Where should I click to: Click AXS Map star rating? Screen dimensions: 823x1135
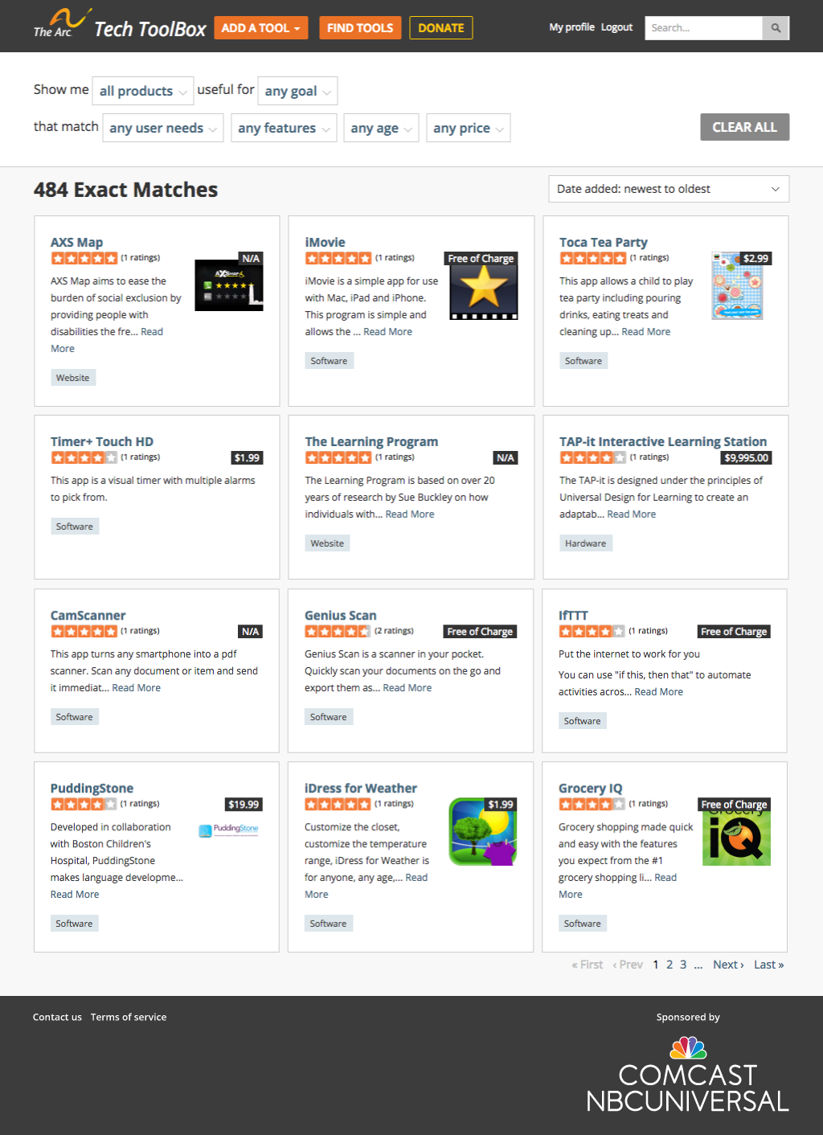(x=84, y=258)
